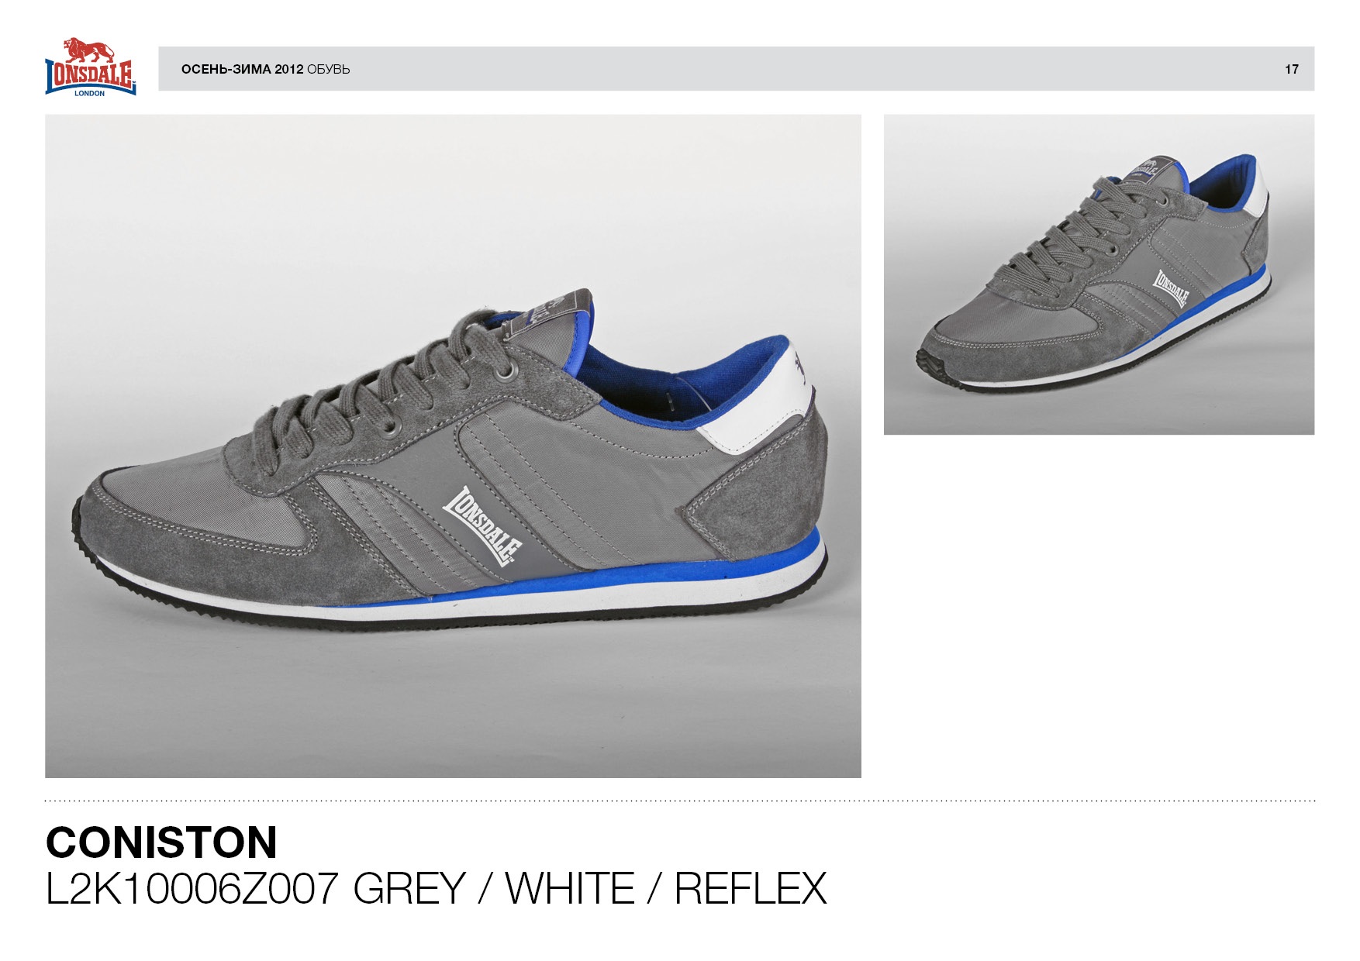
Task: Open the small angled shoe photo
Action: (1099, 274)
